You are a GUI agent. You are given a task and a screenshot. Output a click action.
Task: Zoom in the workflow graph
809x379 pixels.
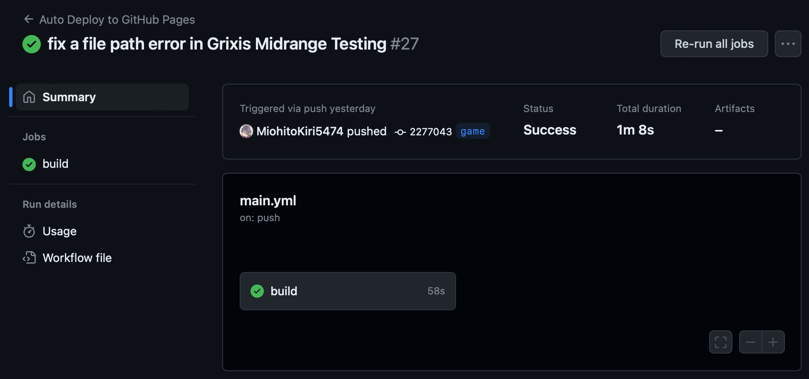coord(773,342)
